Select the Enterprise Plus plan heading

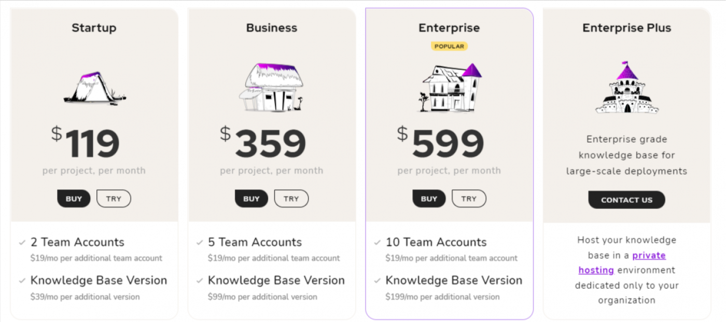pyautogui.click(x=627, y=28)
